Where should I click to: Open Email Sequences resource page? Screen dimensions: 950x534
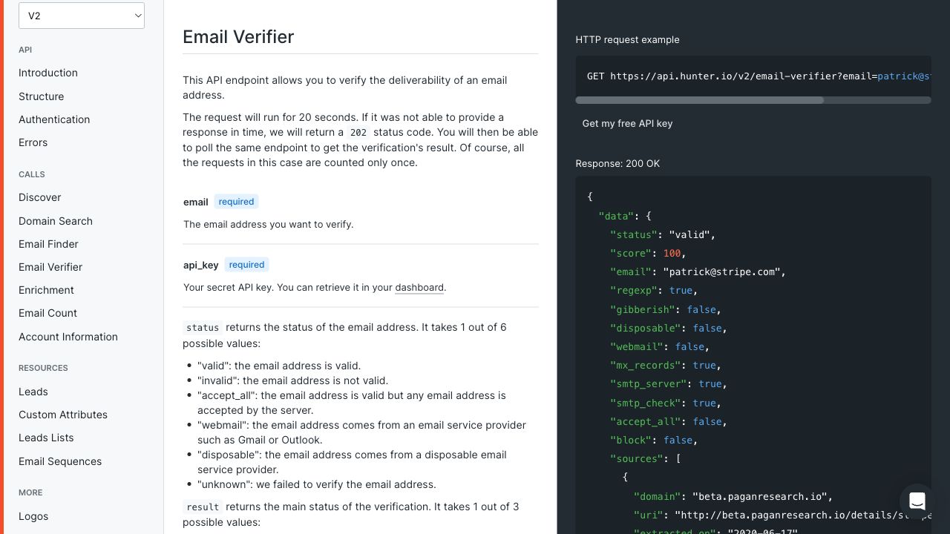[x=60, y=461]
